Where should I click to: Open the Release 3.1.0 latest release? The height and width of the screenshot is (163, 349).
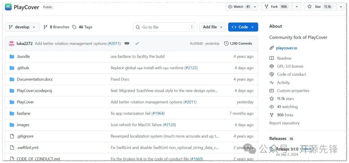287,149
